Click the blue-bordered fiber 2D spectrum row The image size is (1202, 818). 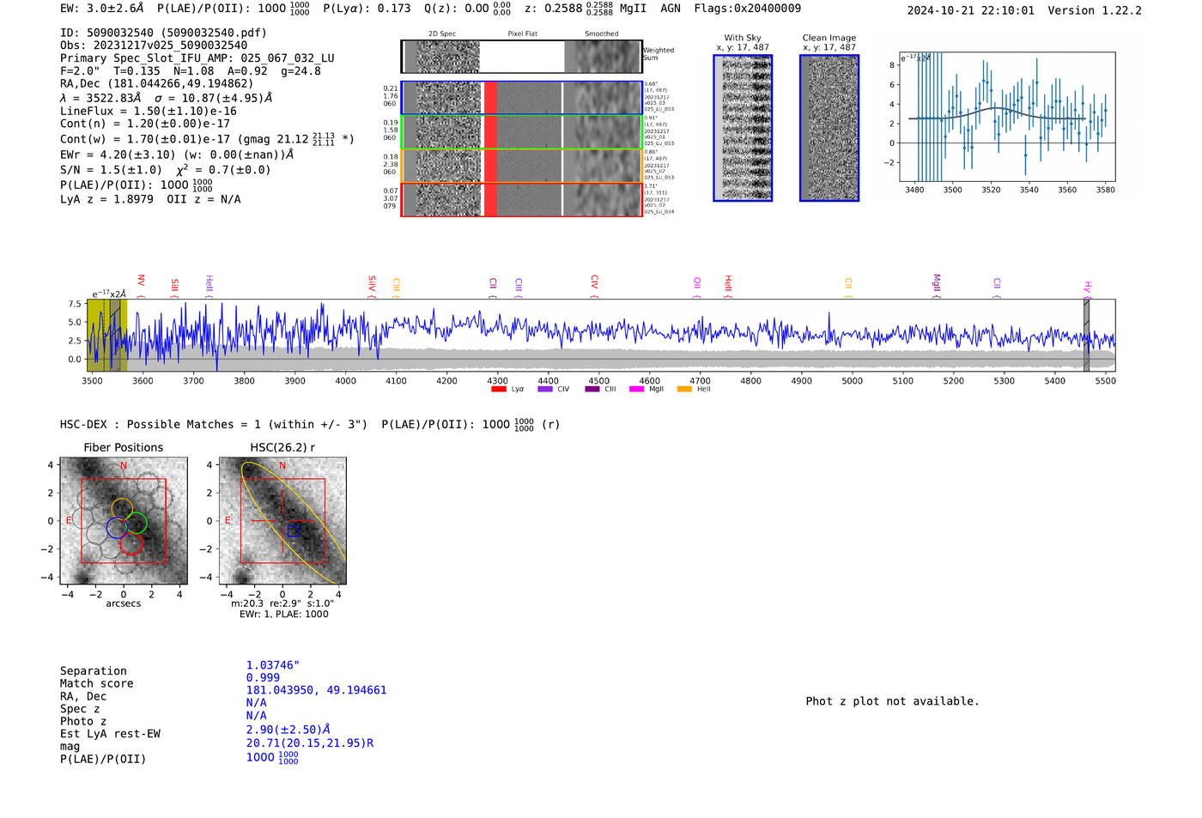tap(521, 98)
